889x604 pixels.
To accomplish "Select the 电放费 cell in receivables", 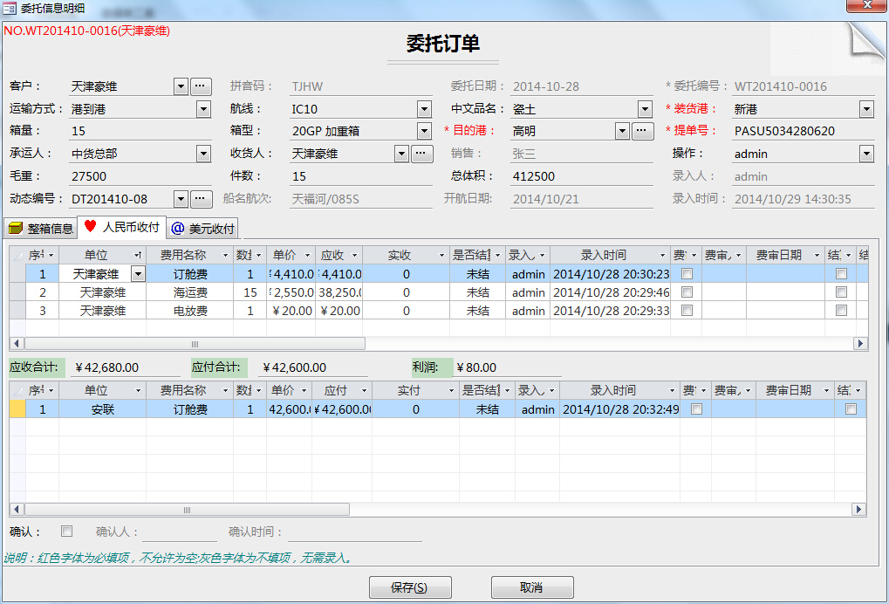I will (190, 311).
